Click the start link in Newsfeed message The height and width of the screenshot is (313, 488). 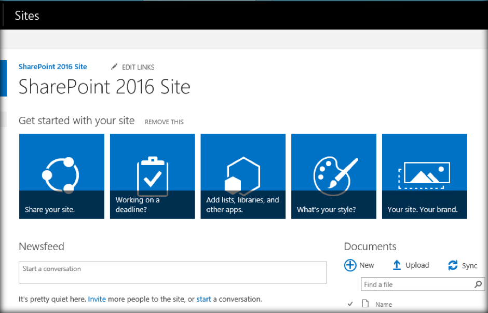point(204,299)
